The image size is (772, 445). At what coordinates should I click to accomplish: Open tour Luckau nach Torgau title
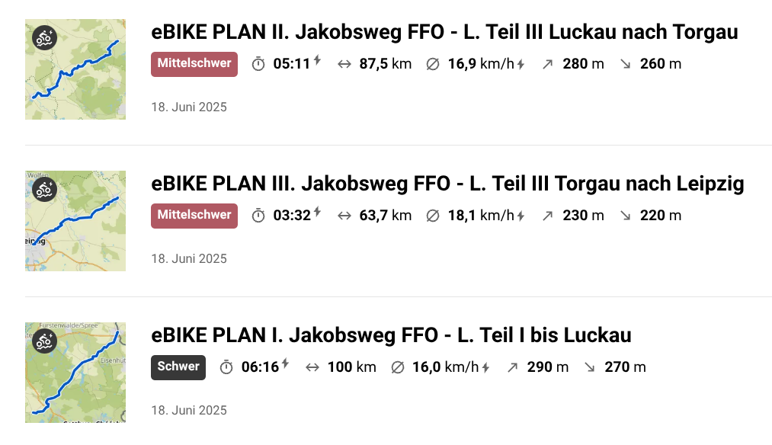coord(444,32)
